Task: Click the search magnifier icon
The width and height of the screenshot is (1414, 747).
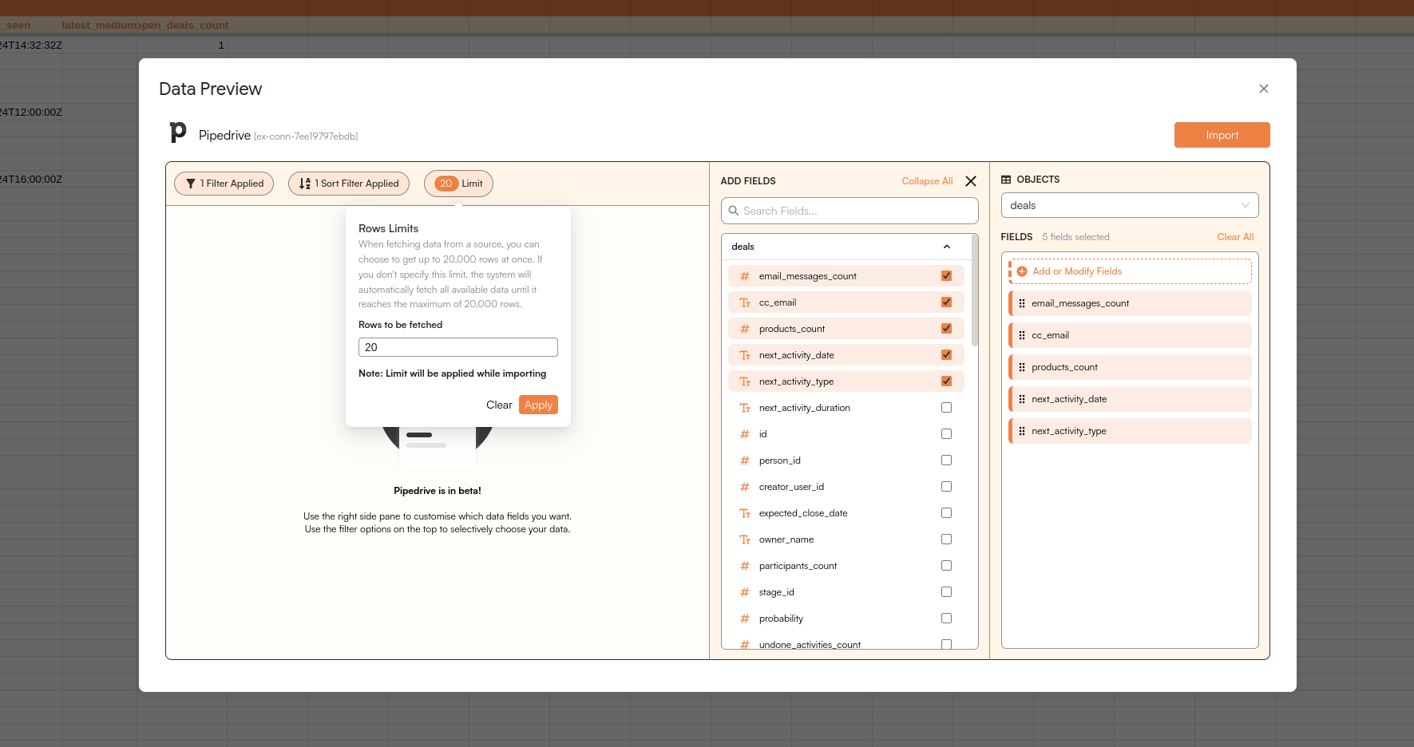Action: (x=733, y=211)
